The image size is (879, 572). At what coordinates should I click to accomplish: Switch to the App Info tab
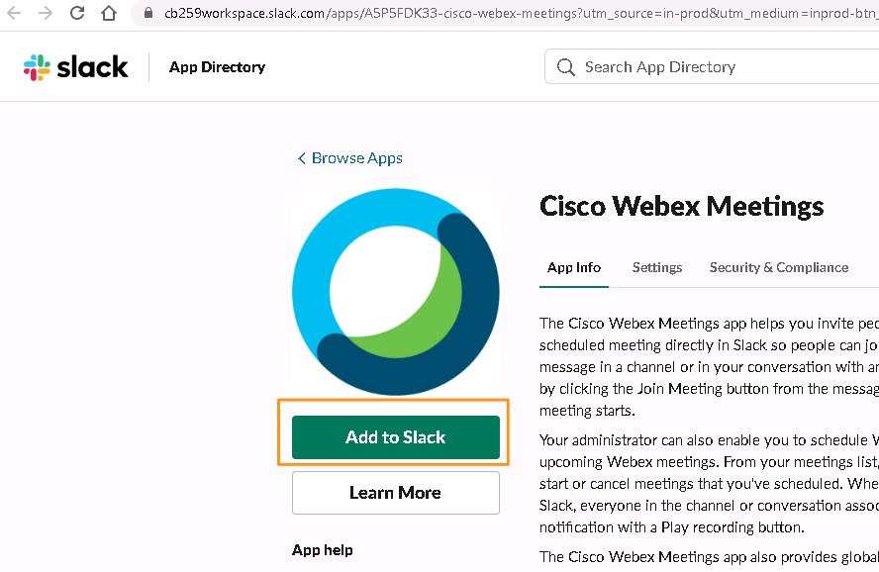click(x=574, y=268)
